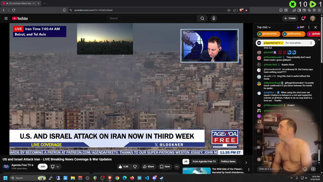Click the video player area

click(126, 89)
